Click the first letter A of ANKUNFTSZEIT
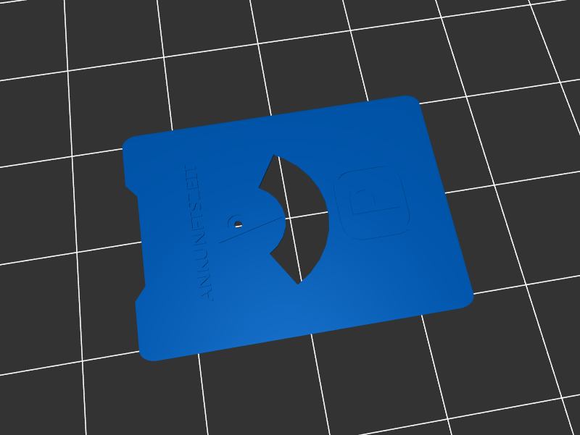This screenshot has height=435, width=580. click(x=207, y=295)
